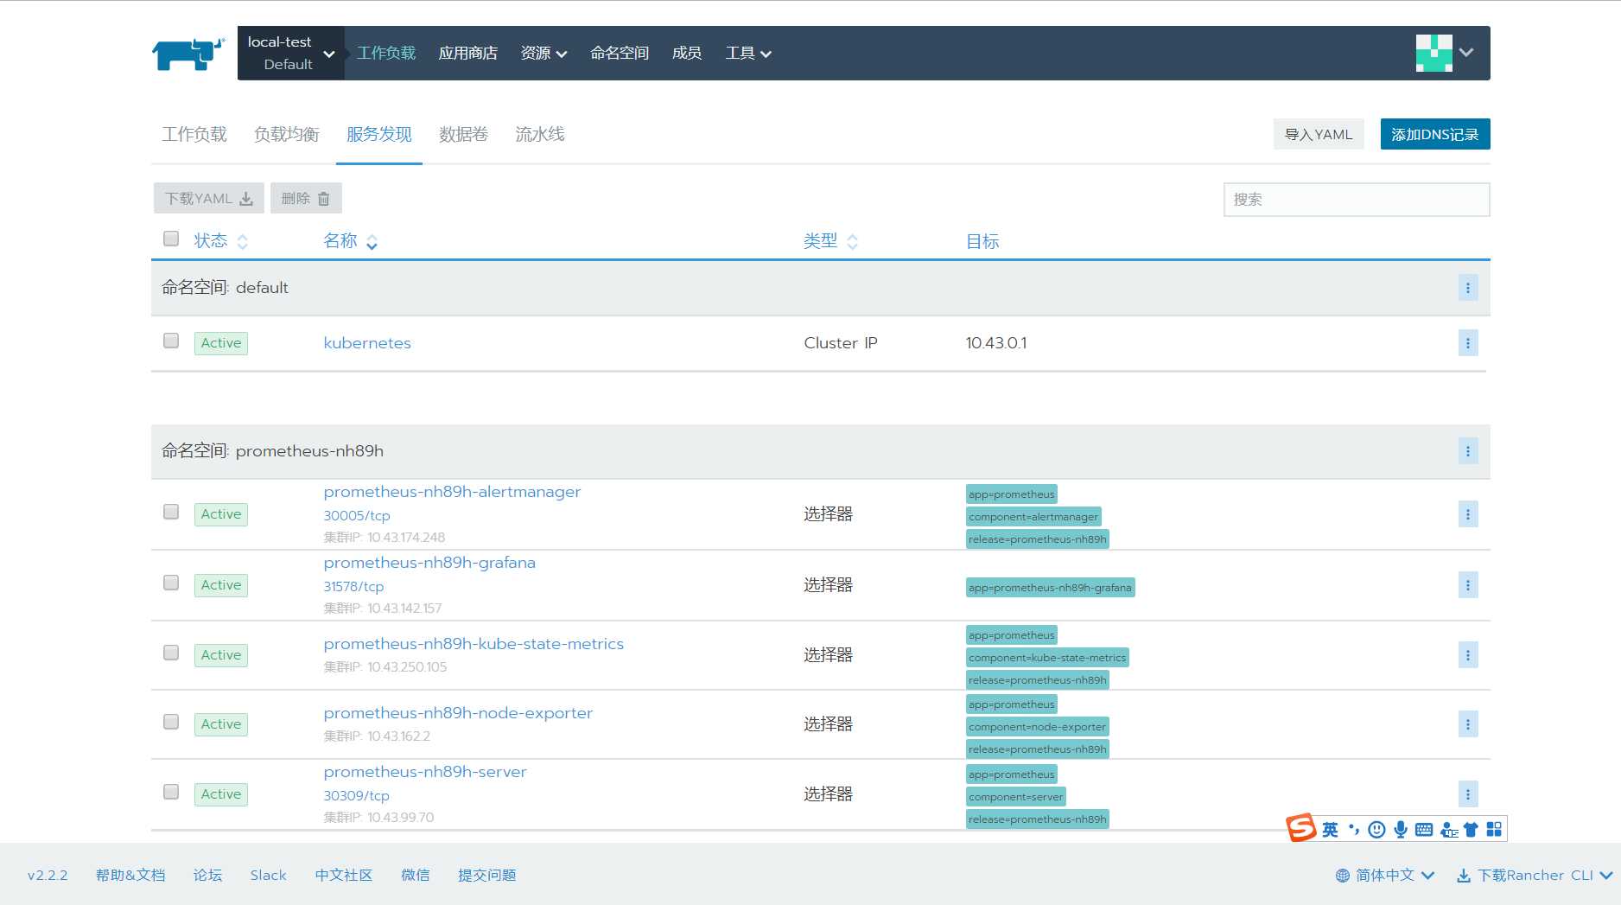Toggle the select-all checkbox in header
The height and width of the screenshot is (905, 1621).
pos(171,239)
